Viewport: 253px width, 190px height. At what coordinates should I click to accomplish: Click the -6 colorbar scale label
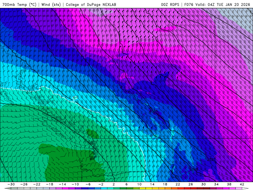pos(88,184)
